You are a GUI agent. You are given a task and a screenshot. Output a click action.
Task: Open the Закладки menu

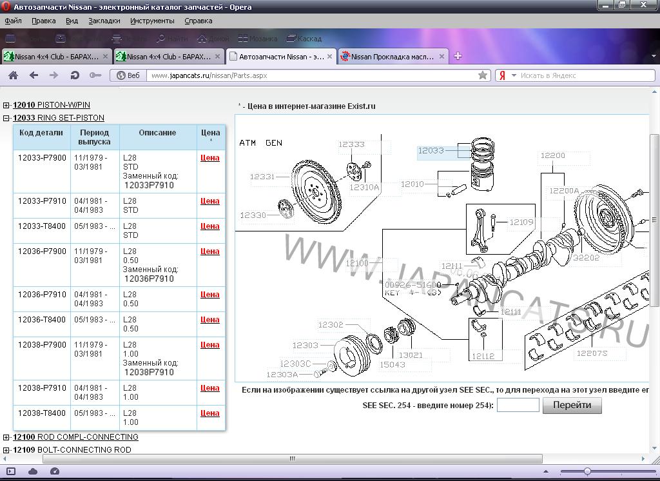[x=104, y=21]
